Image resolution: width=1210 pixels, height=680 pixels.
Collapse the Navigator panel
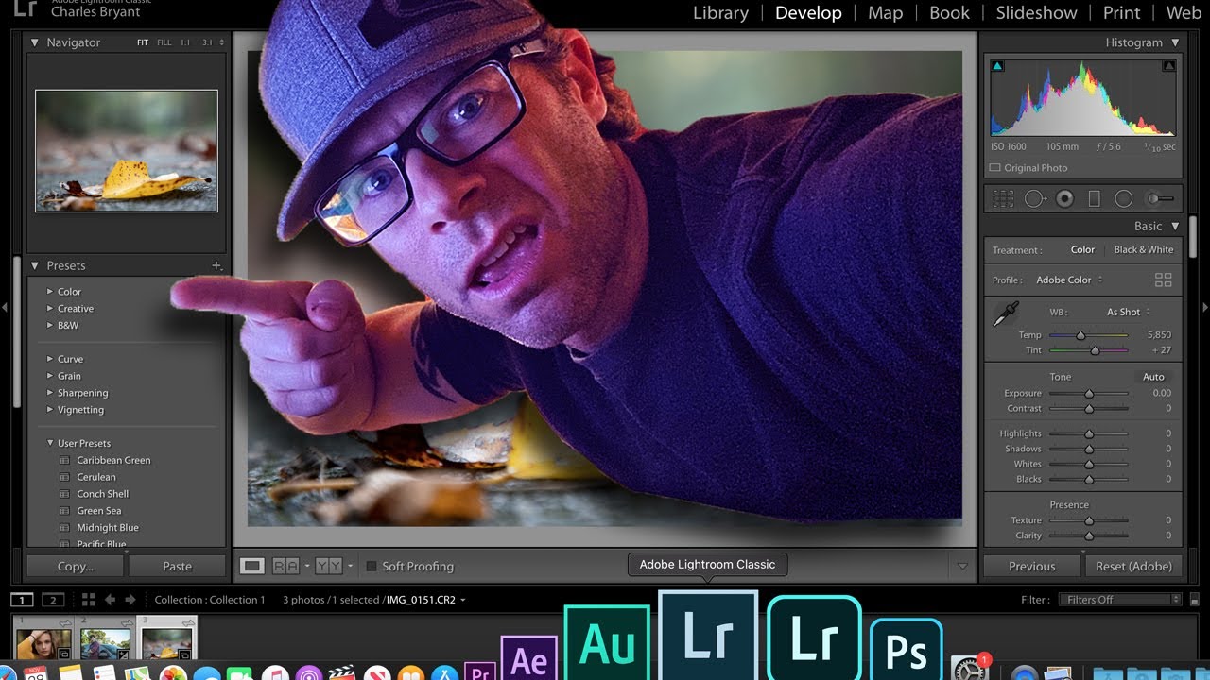(35, 42)
